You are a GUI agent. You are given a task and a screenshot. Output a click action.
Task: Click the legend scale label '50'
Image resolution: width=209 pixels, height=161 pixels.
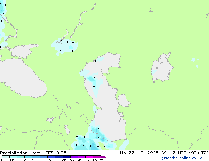tap(102, 160)
